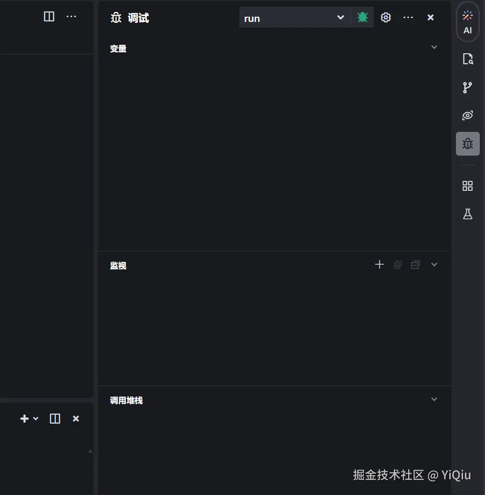This screenshot has width=485, height=495.
Task: Open the AI assistant panel
Action: 467,22
